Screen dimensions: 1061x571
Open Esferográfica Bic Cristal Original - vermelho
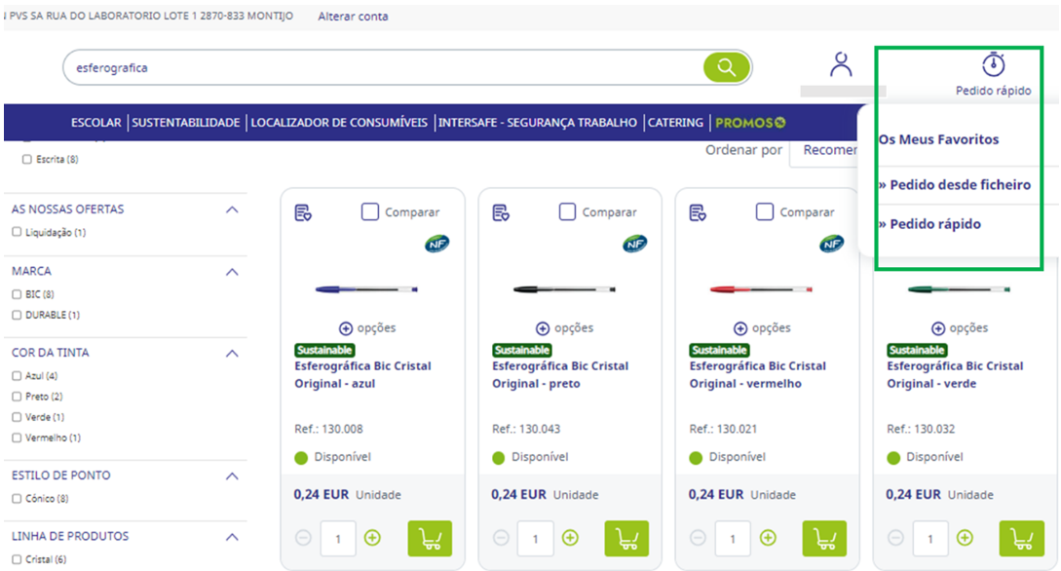click(x=758, y=375)
